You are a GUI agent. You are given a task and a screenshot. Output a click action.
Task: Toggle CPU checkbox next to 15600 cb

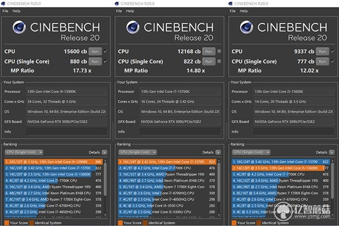(105, 51)
